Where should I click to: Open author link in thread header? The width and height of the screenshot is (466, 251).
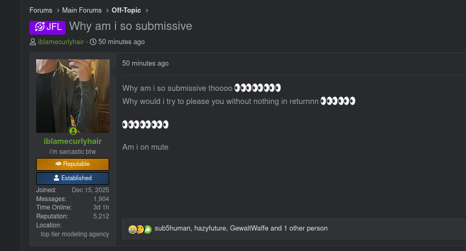click(61, 42)
